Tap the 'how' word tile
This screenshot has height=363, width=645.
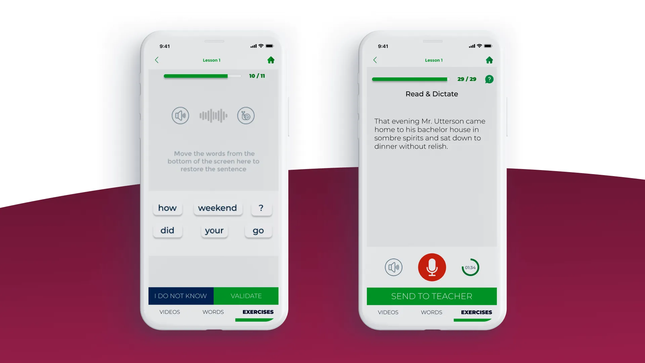[x=167, y=207]
